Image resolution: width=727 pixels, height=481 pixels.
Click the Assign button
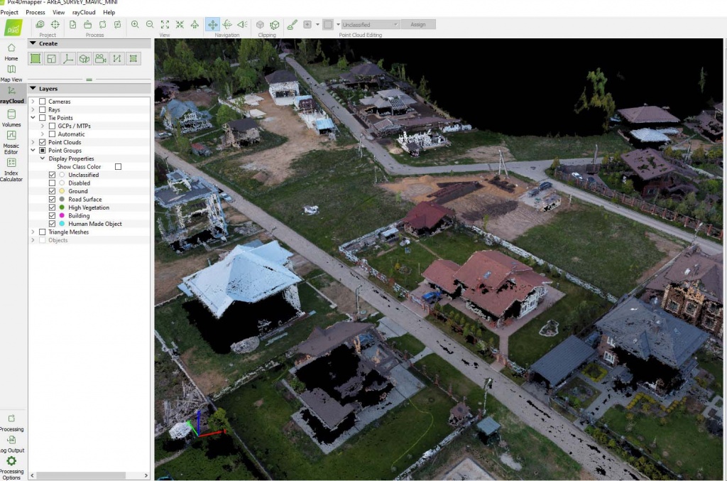coord(418,25)
